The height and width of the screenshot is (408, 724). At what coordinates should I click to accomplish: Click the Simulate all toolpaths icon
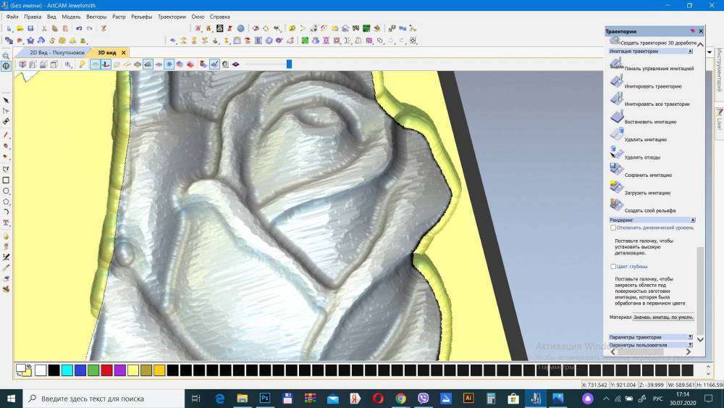point(617,99)
